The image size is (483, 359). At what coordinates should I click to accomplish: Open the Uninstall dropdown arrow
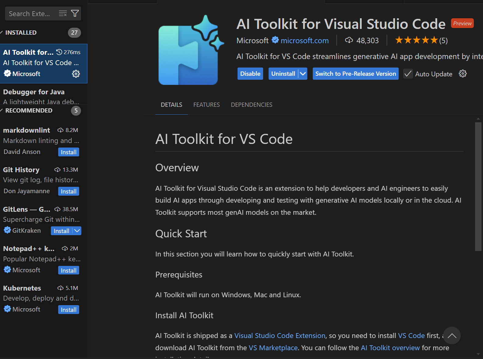pos(303,74)
